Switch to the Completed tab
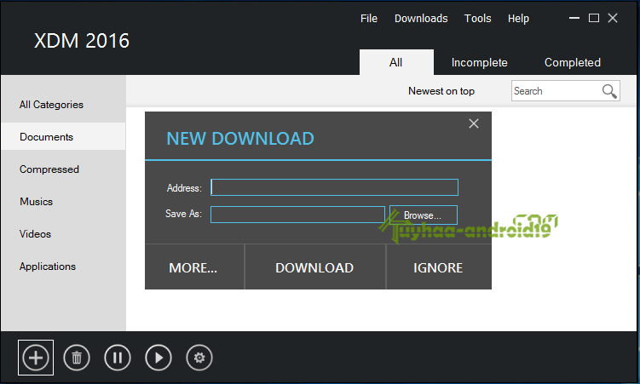This screenshot has height=384, width=640. (572, 62)
